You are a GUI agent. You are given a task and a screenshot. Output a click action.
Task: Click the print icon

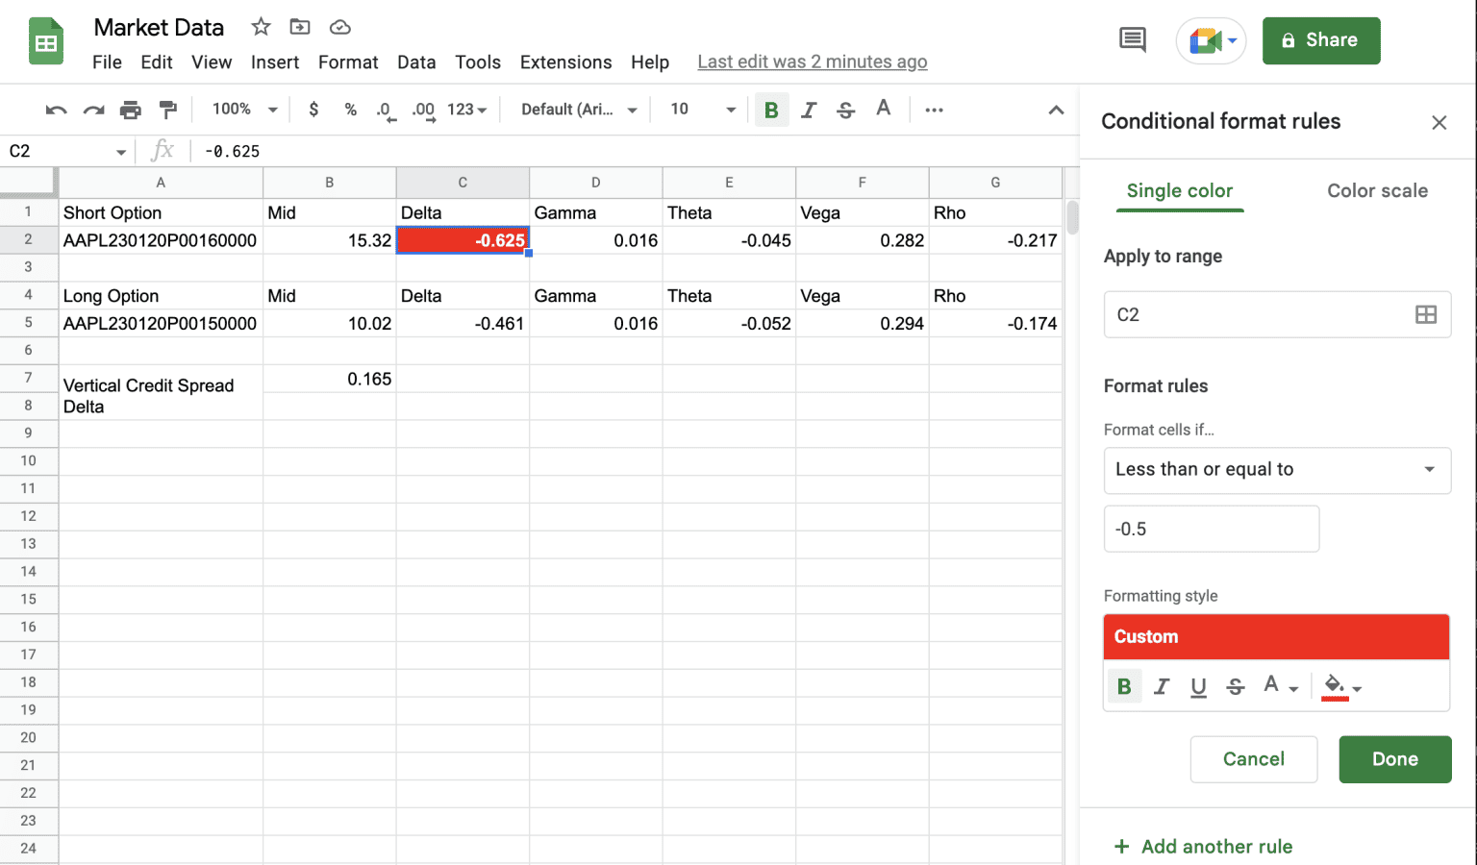[x=131, y=110]
